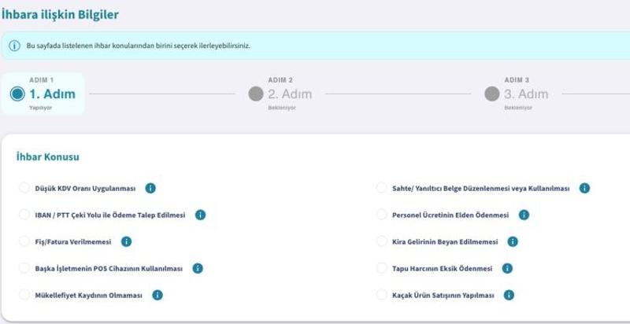Image resolution: width=630 pixels, height=324 pixels.
Task: Show info for Başka İşletmenin POS Cihazının Kullanılması
Action: [197, 268]
